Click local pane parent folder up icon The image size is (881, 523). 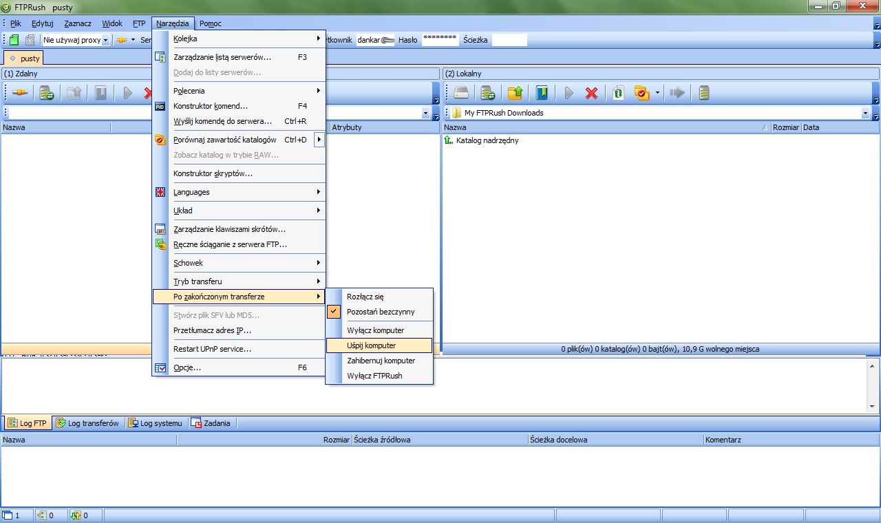[x=515, y=93]
